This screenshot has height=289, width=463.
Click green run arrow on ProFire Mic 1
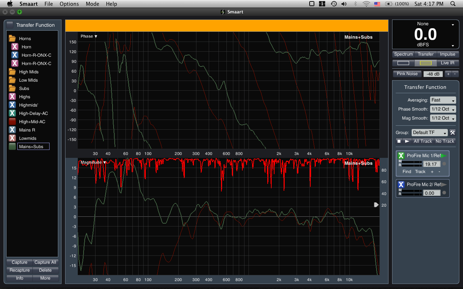[x=444, y=155]
